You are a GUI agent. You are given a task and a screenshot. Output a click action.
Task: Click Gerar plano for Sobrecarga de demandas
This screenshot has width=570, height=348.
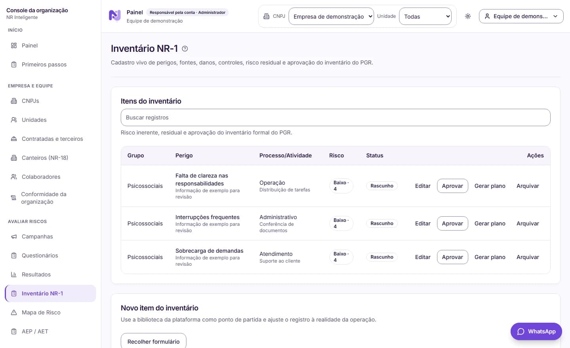(490, 257)
